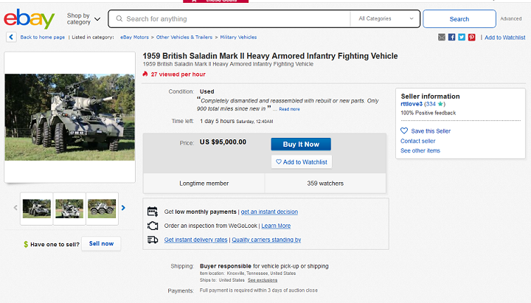Image resolution: width=531 pixels, height=303 pixels.
Task: Share listing on Facebook
Action: tap(452, 37)
